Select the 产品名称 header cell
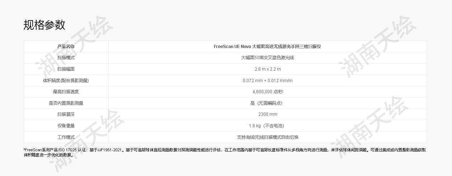Viewport: 452px width, 176px height. click(66, 46)
